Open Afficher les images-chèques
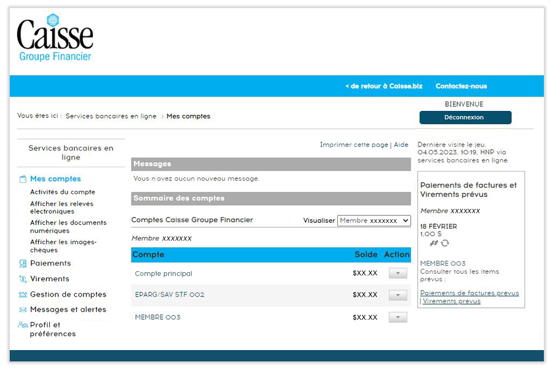Viewport: 552px width, 369px height. click(x=63, y=246)
